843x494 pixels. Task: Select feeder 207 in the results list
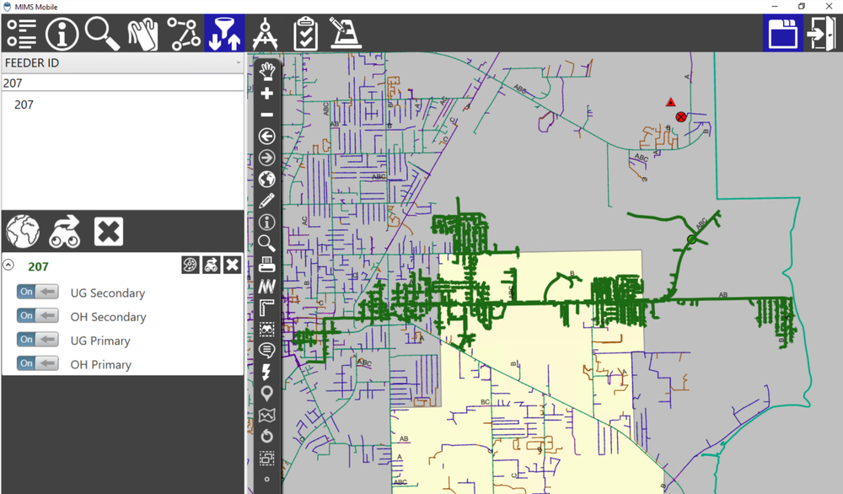(24, 105)
